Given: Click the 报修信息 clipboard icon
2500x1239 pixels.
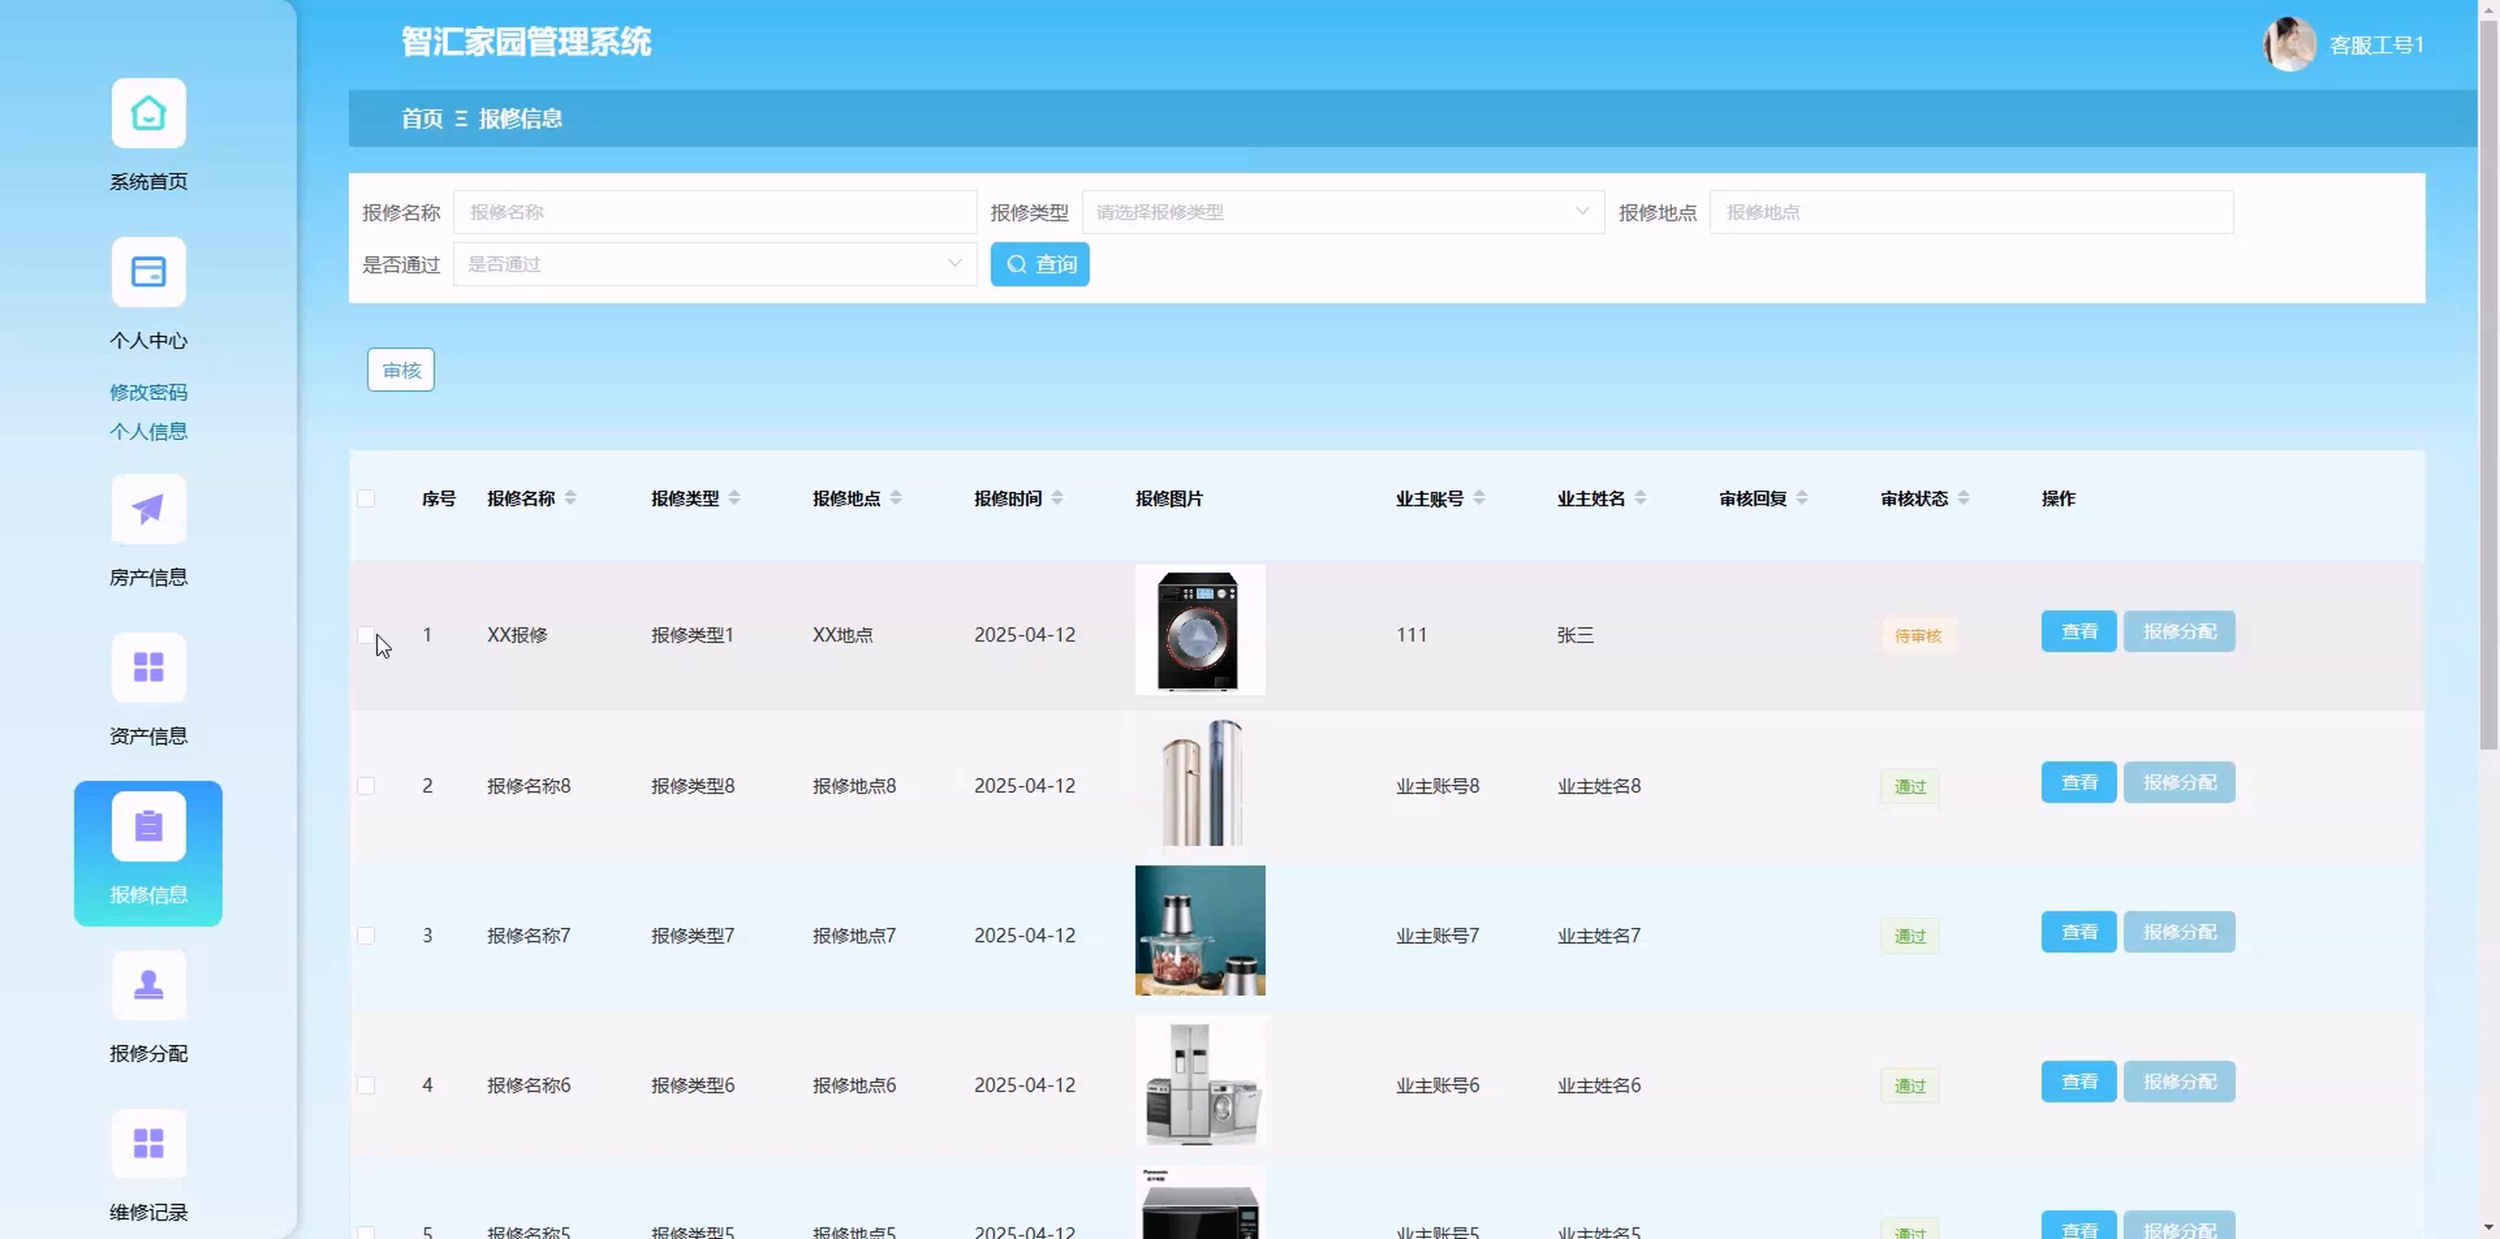Looking at the screenshot, I should point(148,827).
